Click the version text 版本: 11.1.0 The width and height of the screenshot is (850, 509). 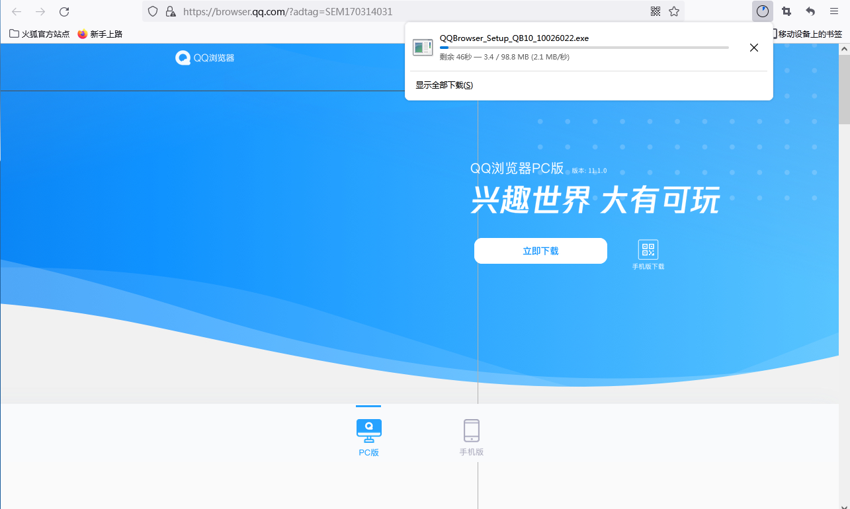589,171
